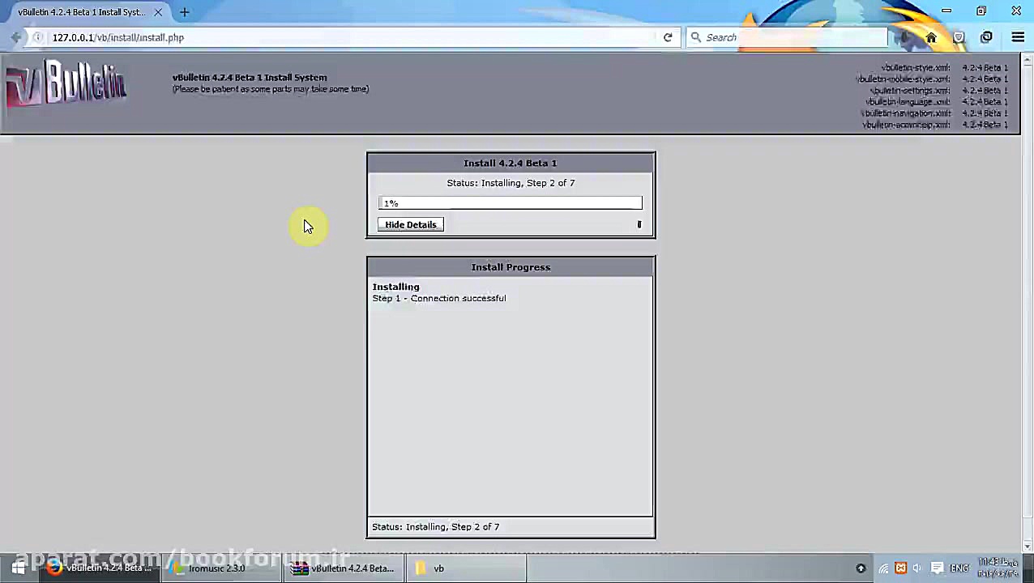Click the volume speaker tray icon
Screen dimensions: 1034x583
(x=917, y=568)
